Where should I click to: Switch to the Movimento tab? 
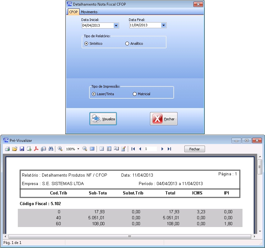(89, 12)
